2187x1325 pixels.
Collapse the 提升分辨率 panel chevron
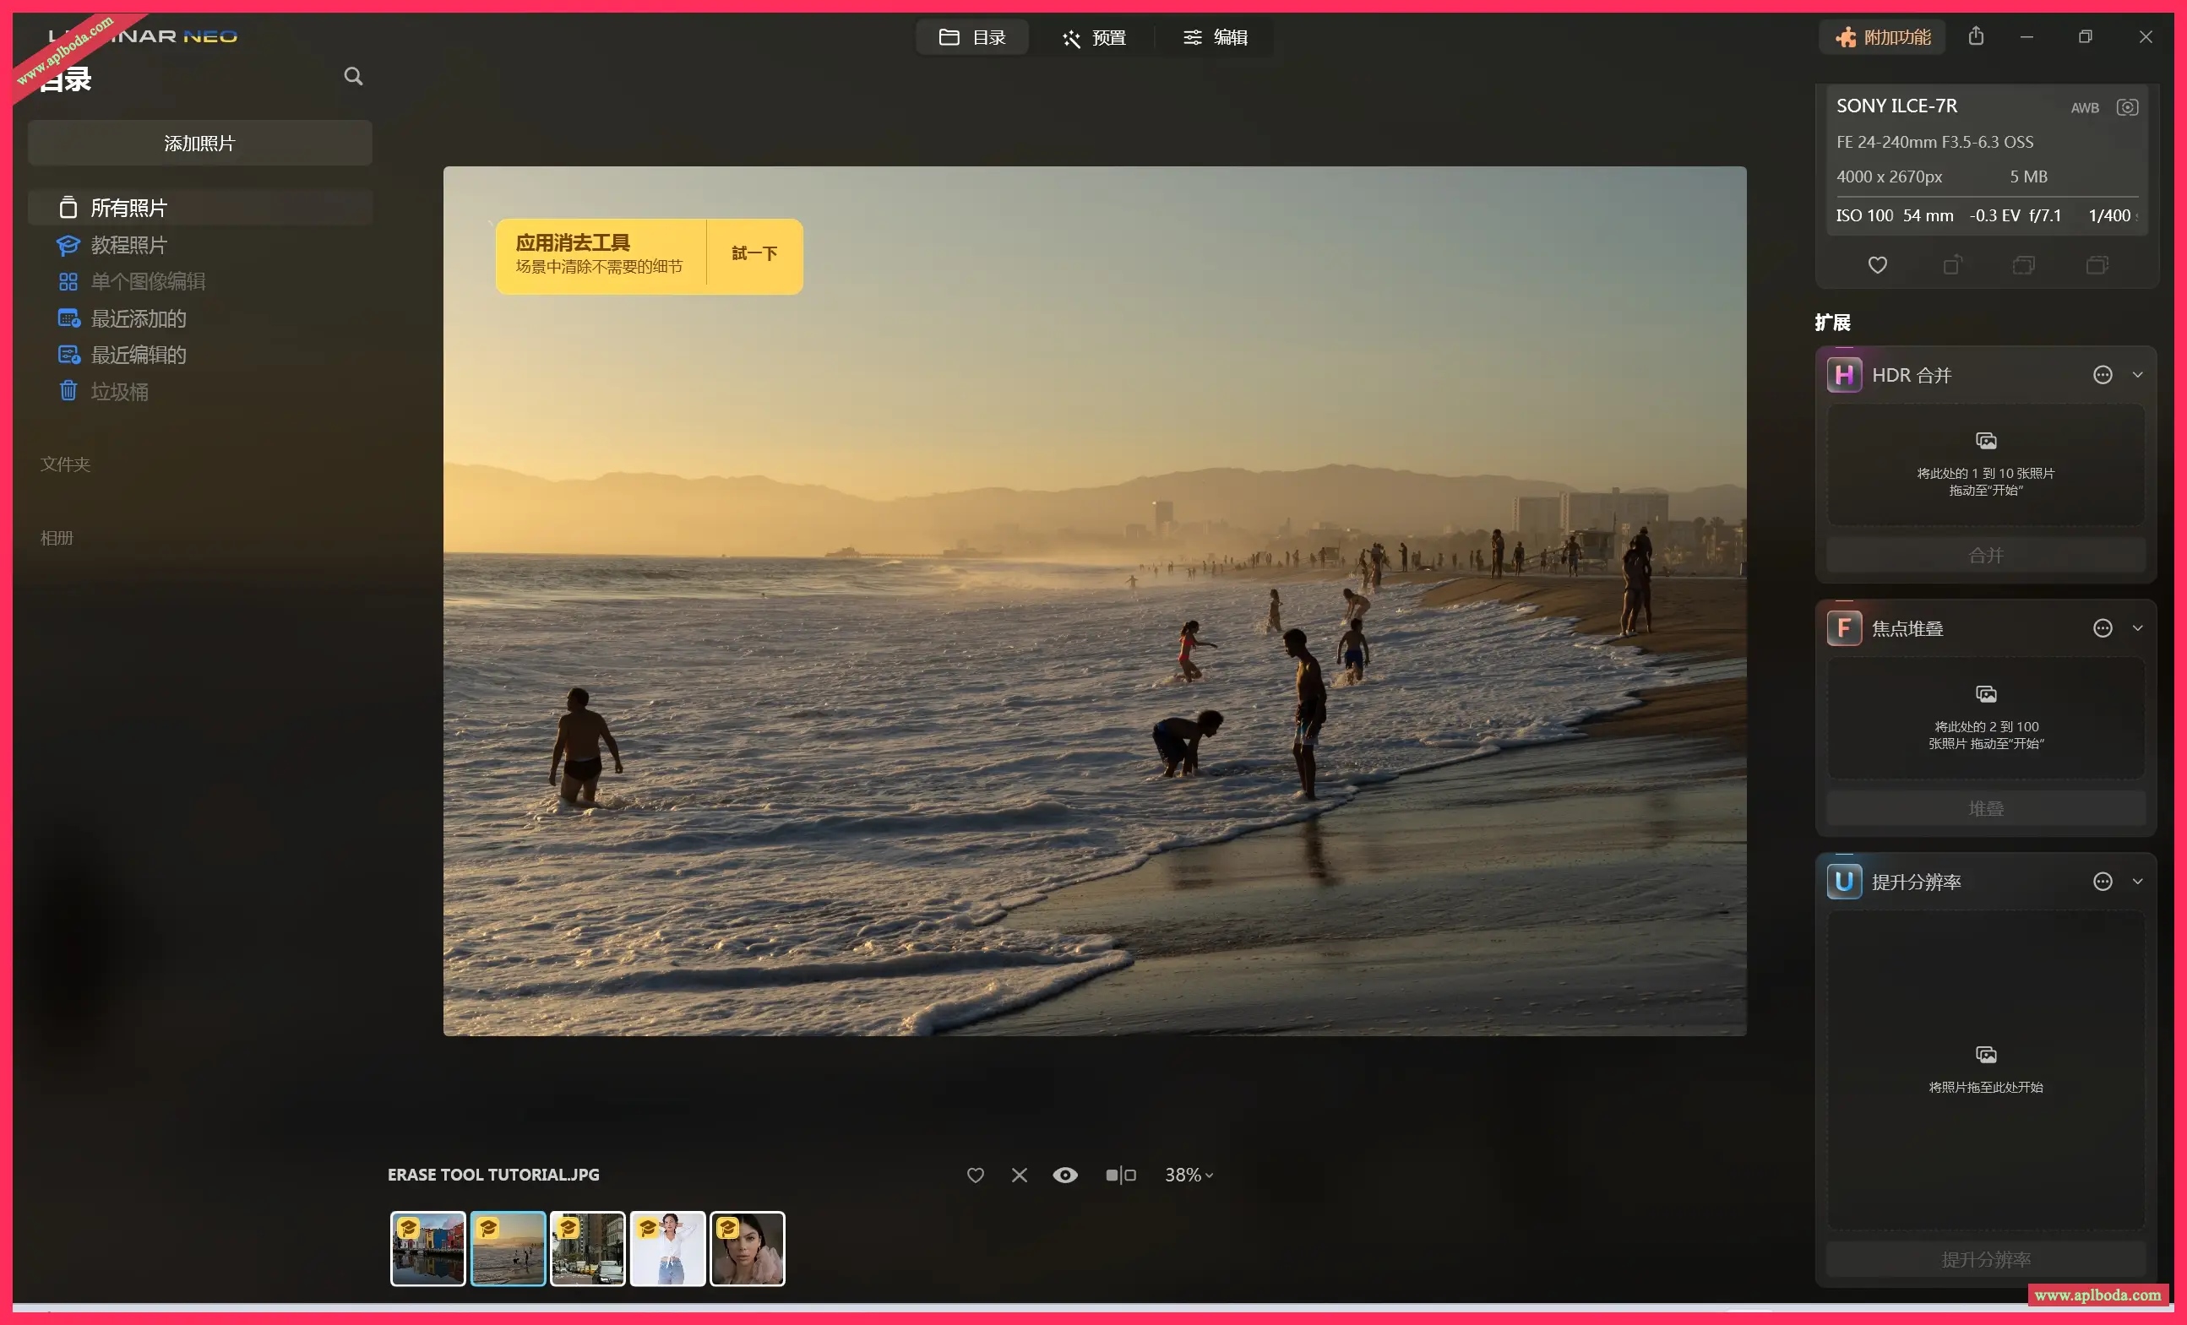coord(2137,882)
